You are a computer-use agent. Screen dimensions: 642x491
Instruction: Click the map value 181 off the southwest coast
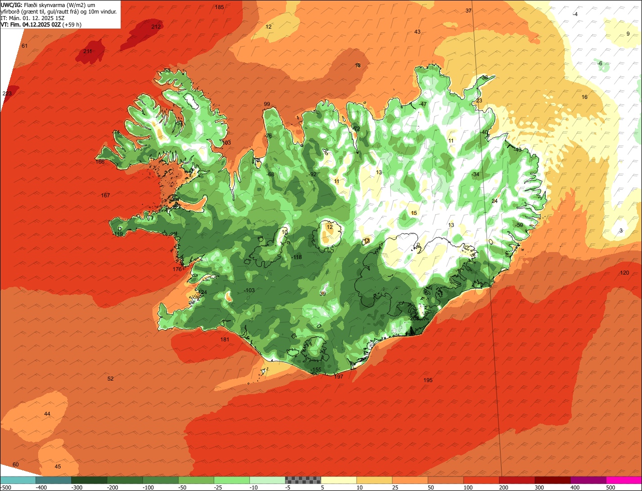point(225,340)
